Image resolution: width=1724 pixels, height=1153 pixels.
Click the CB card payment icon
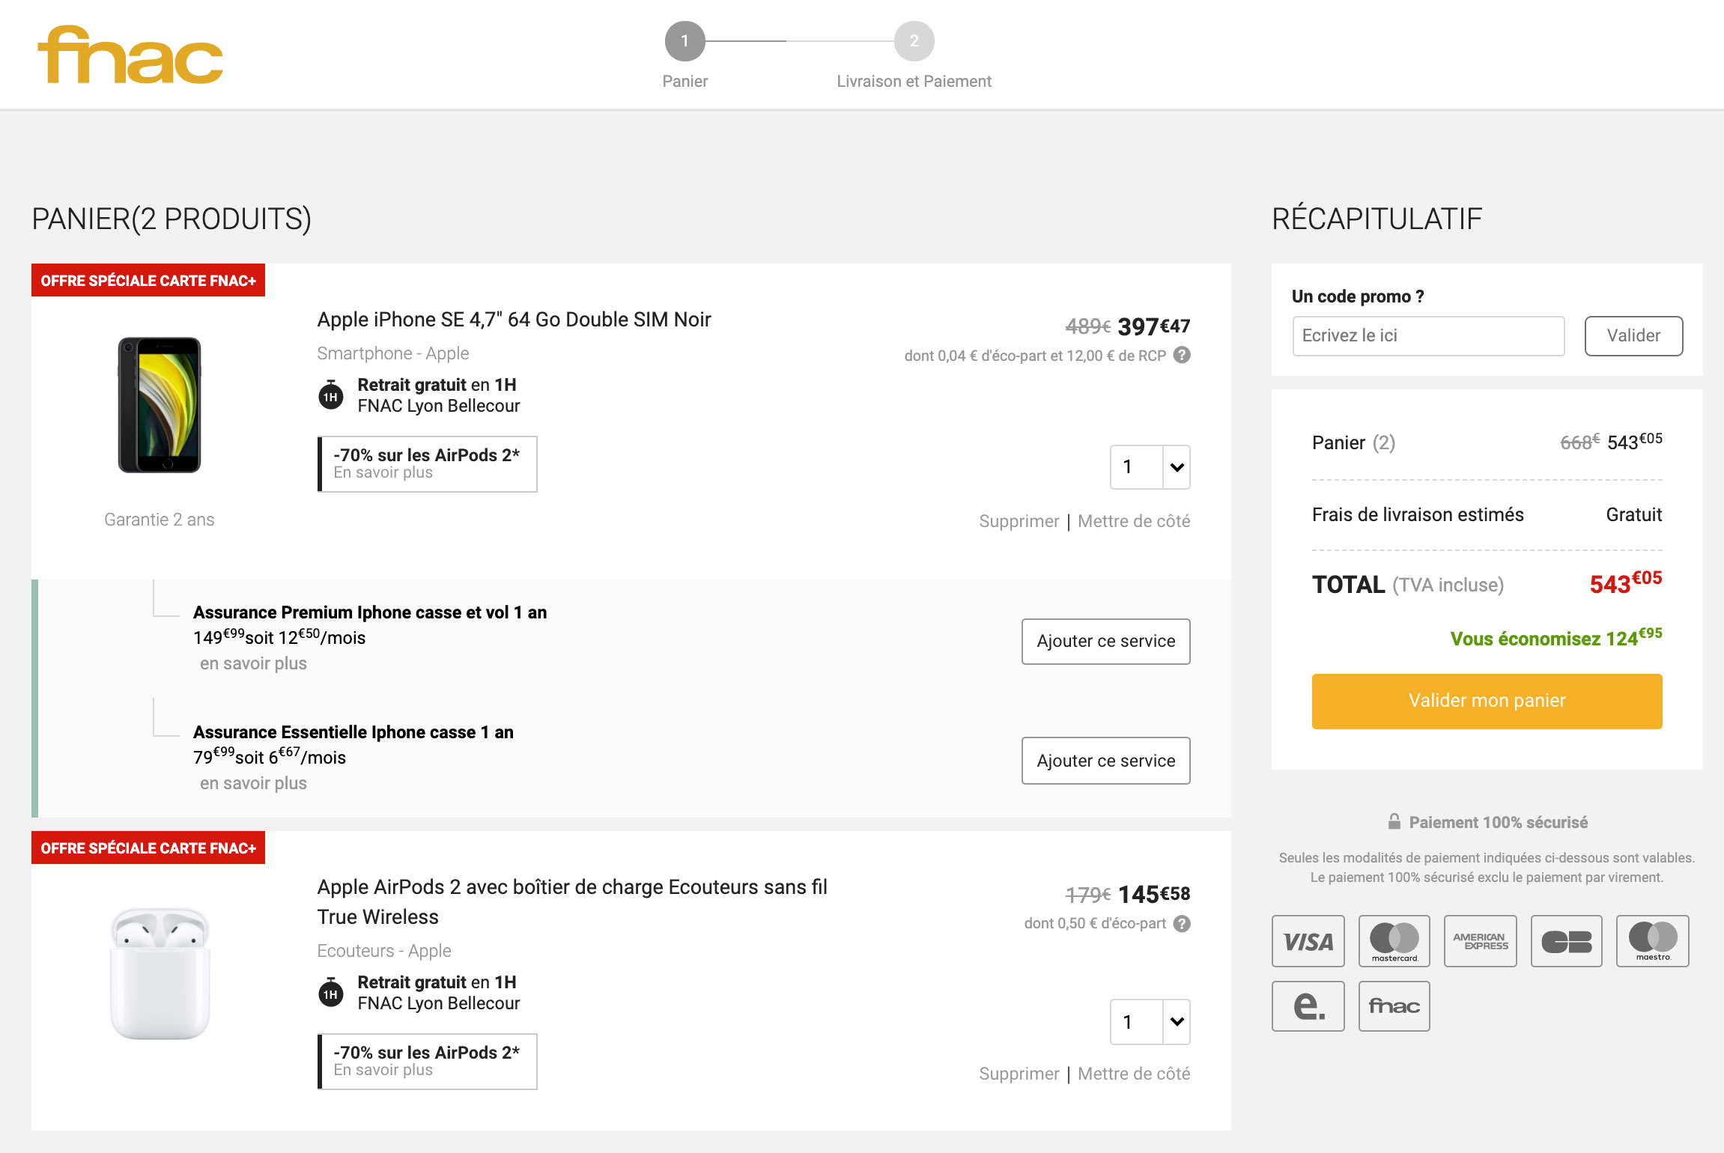[1566, 941]
